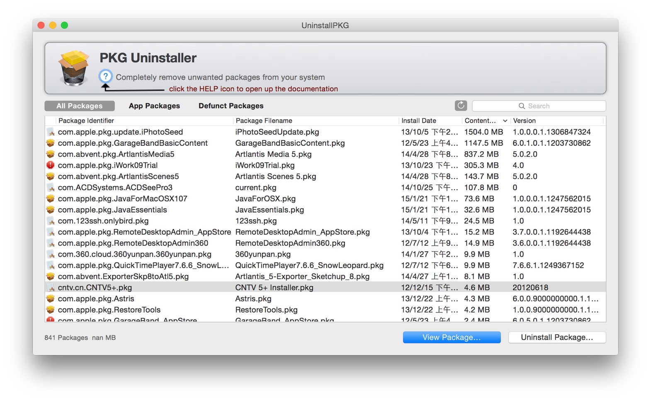Select RemoteDesktopAdmin_AppStore.pkg filename
The height and width of the screenshot is (402, 651).
tap(302, 232)
